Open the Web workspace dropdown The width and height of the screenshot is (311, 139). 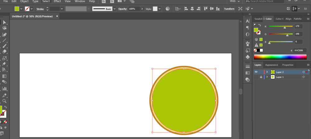[237, 1]
